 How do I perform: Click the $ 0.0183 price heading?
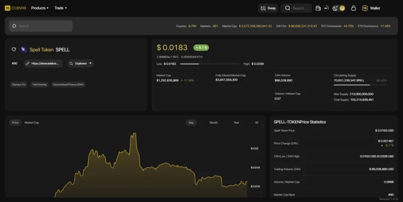pyautogui.click(x=172, y=47)
